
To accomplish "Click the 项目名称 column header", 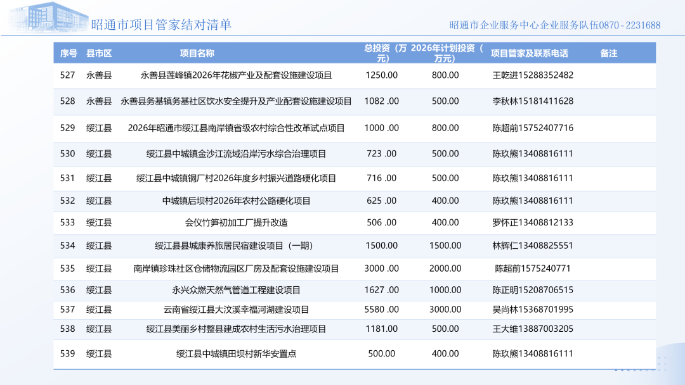I will point(197,53).
